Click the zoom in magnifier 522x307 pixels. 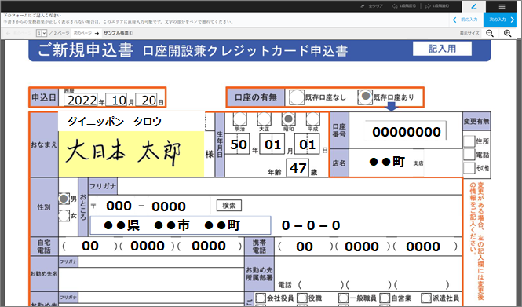click(x=507, y=33)
